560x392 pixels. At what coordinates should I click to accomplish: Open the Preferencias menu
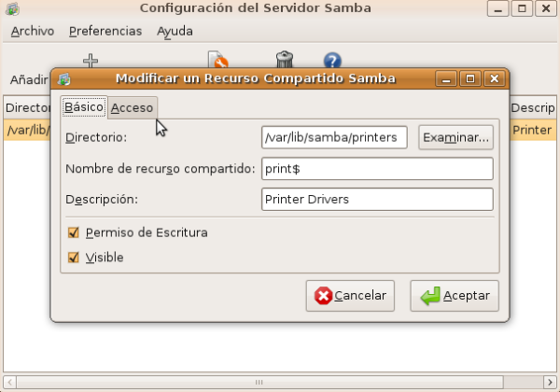105,31
